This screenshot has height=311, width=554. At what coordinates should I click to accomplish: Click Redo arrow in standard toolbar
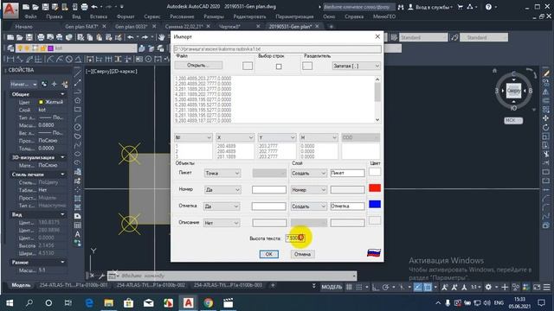145,37
